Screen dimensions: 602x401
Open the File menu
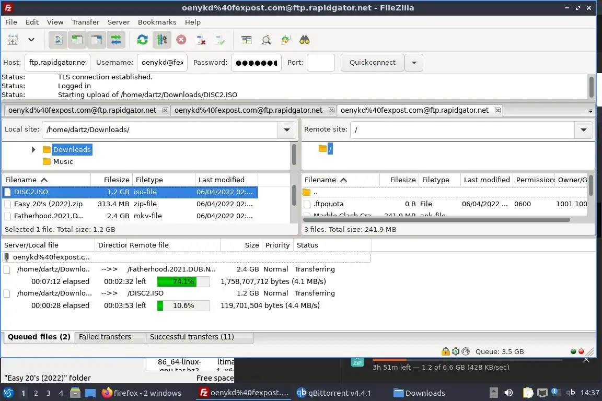(x=11, y=22)
